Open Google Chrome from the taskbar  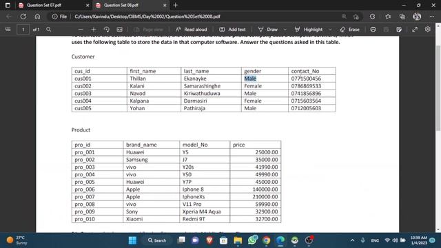(x=267, y=240)
